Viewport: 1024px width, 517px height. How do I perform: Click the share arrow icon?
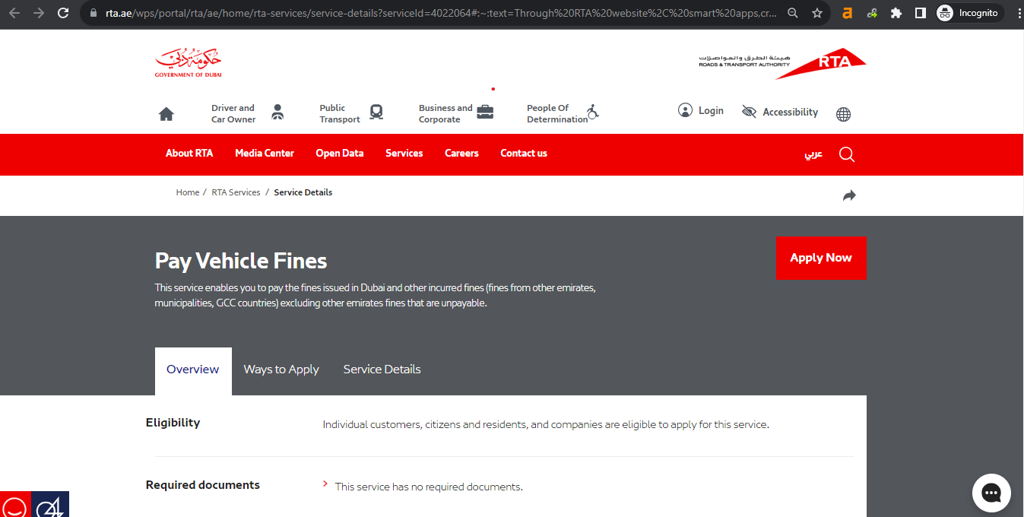click(x=849, y=195)
